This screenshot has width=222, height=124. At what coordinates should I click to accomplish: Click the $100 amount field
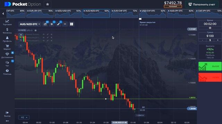pyautogui.click(x=210, y=36)
